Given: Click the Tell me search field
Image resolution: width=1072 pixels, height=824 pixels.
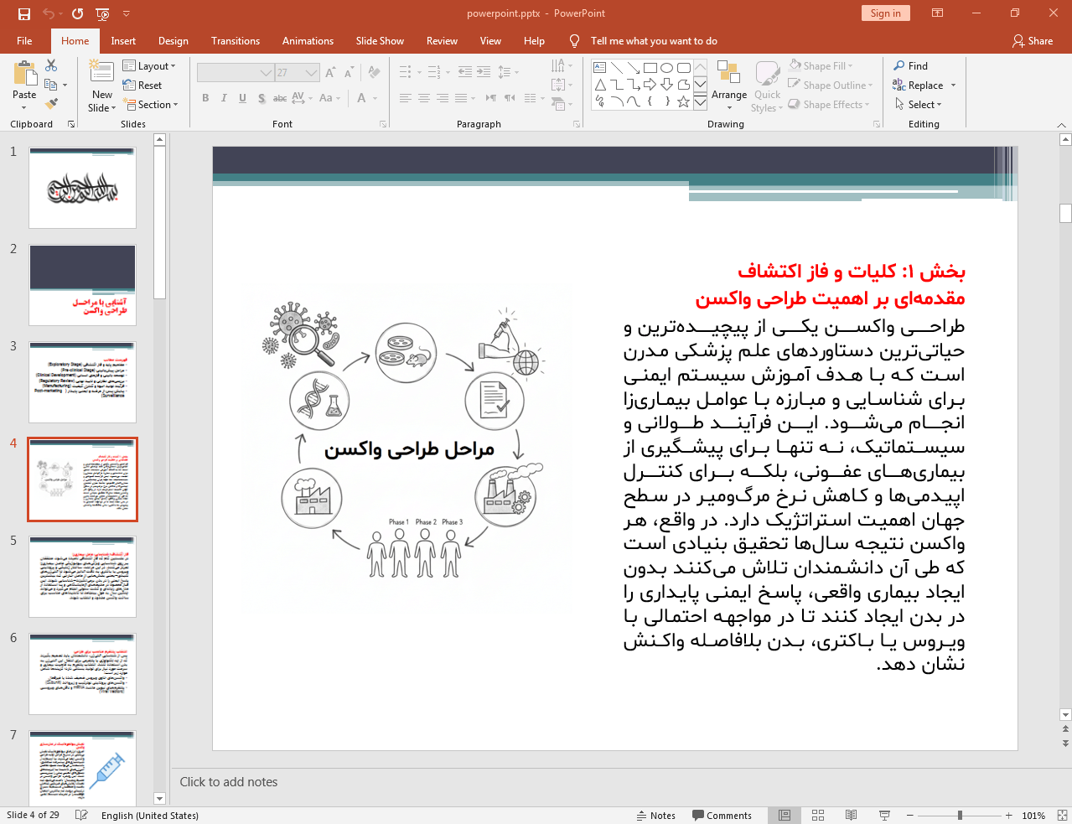Looking at the screenshot, I should click(654, 40).
